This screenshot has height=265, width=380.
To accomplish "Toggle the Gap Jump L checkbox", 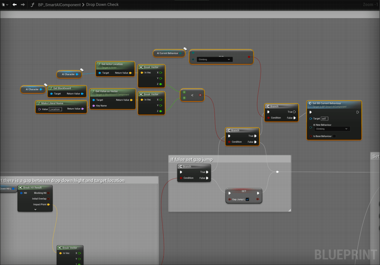I will [x=248, y=199].
